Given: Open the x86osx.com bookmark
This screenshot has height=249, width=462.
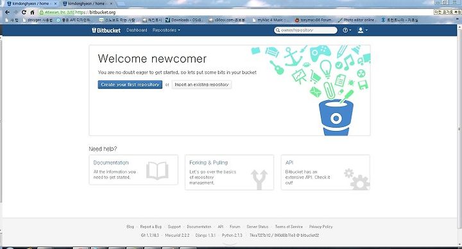Looking at the screenshot, I should tap(227, 20).
